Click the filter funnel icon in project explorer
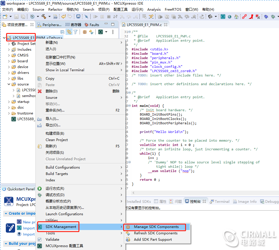This screenshot has width=279, height=250. coord(76,32)
